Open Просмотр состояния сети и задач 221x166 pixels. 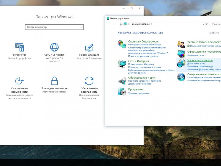tap(144, 67)
